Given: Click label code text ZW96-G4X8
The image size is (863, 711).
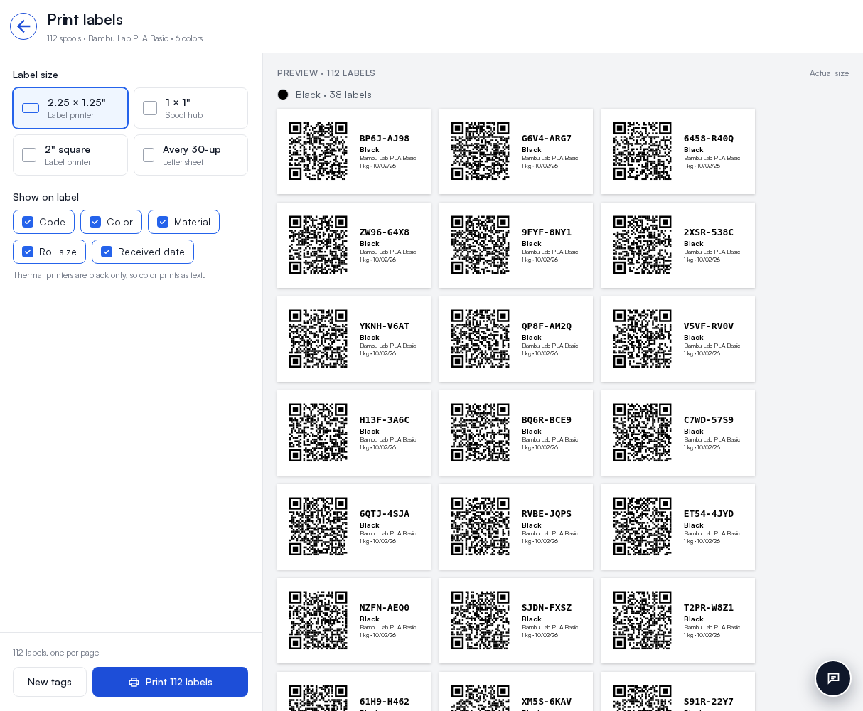Looking at the screenshot, I should 385,232.
